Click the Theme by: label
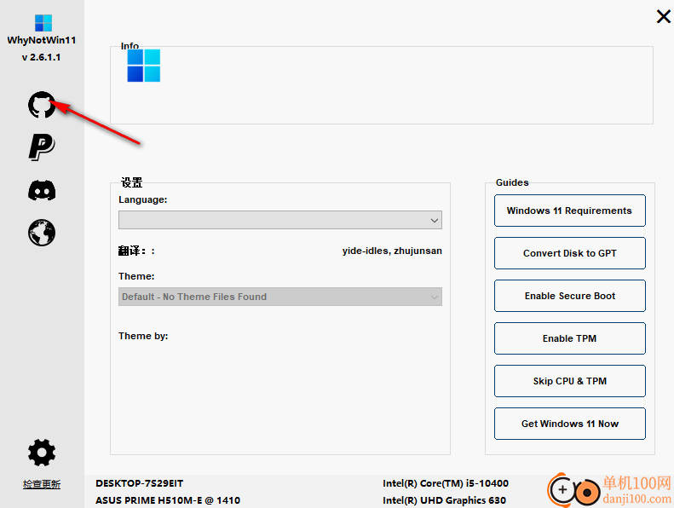Image resolution: width=674 pixels, height=508 pixels. (143, 336)
